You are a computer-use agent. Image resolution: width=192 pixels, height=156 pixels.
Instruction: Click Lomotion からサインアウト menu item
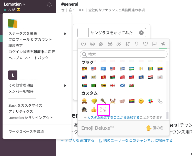coord(31,118)
